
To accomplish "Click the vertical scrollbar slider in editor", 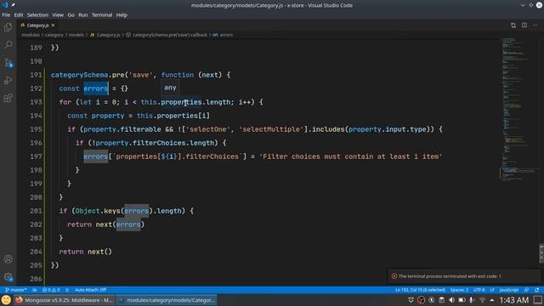I will click(x=541, y=253).
